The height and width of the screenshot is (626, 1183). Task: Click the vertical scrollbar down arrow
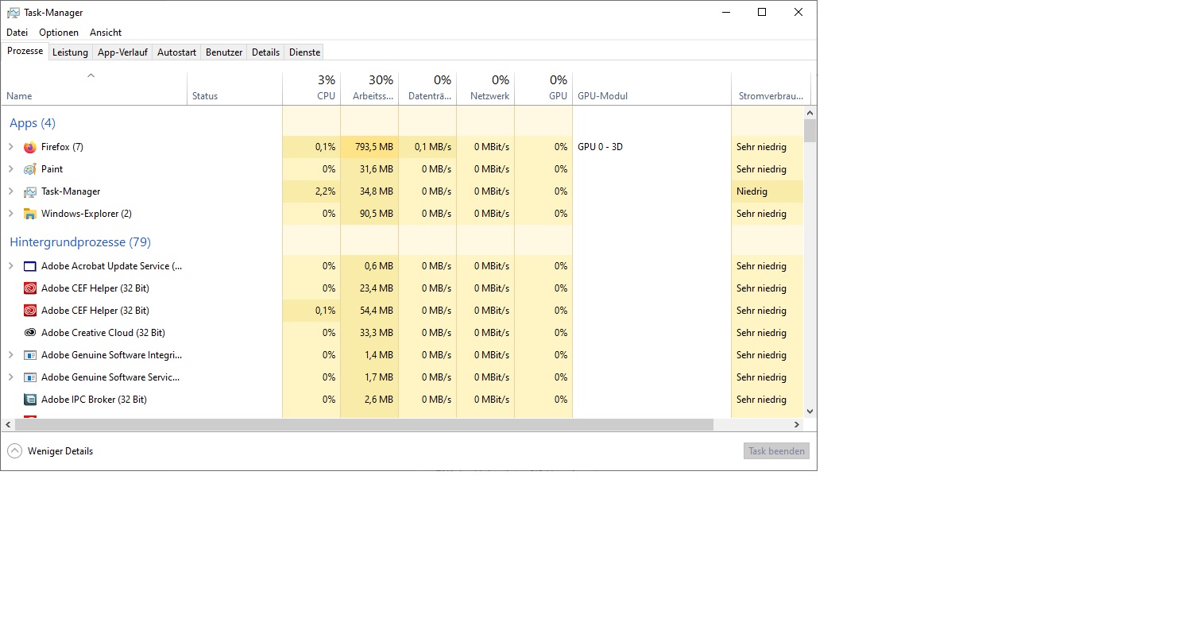(x=810, y=411)
